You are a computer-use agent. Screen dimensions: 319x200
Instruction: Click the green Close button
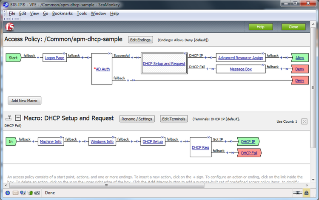coord(293,27)
